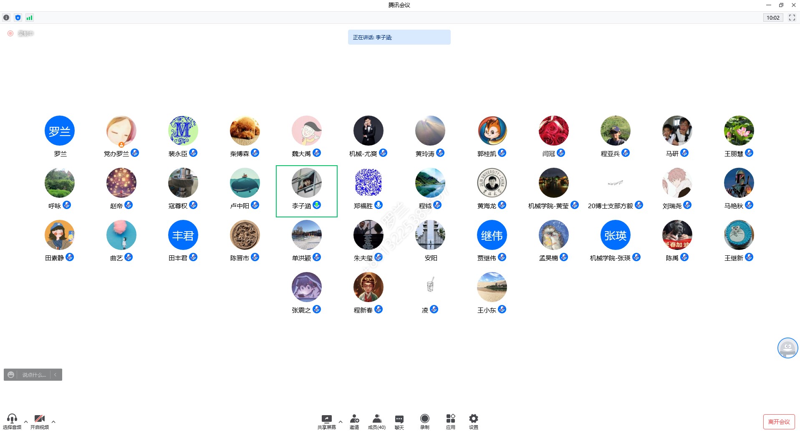
Task: Click the blue security shield icon
Action: tap(18, 18)
